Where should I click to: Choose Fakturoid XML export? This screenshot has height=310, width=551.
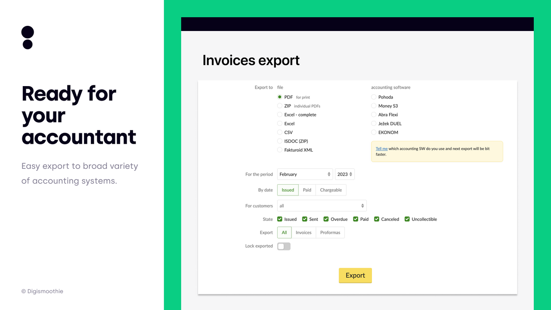tap(279, 150)
